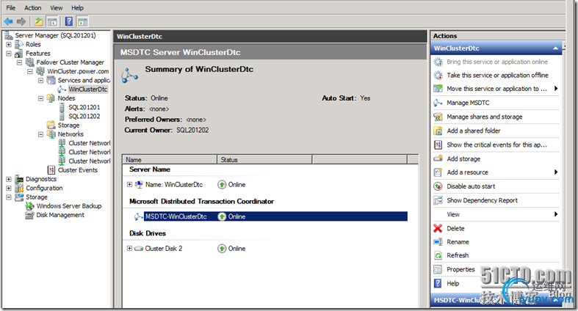This screenshot has height=311, width=578.
Task: Collapse the Nodes tree branch
Action: [x=41, y=98]
